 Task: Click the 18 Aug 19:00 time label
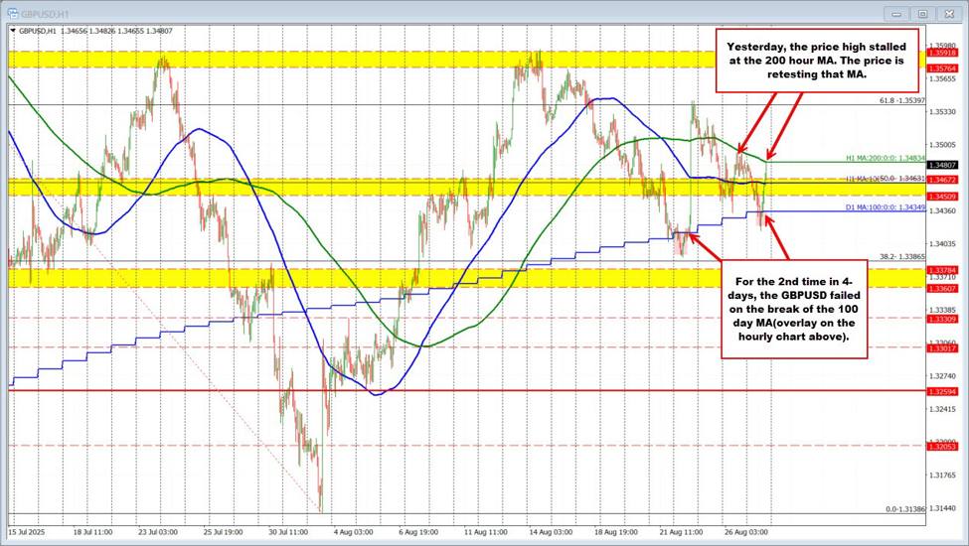[615, 531]
